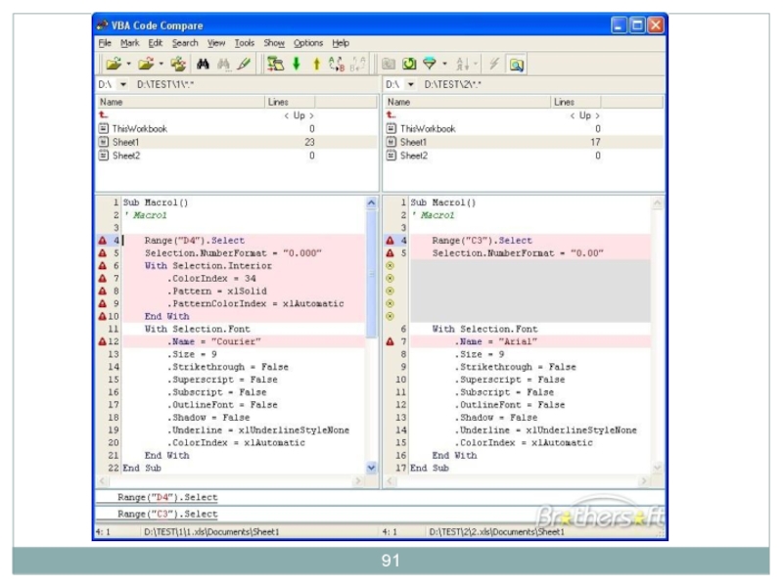Open the Tools menu

(x=244, y=43)
